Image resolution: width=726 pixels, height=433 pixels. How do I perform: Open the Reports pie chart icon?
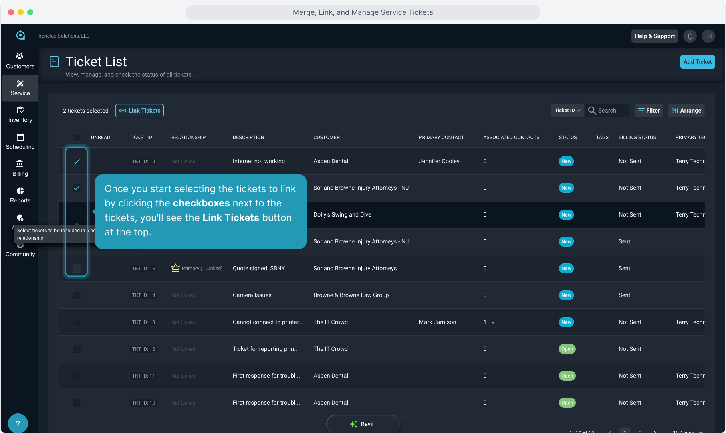pos(20,191)
